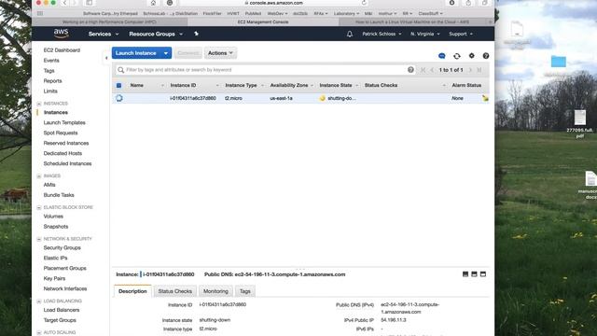The image size is (597, 336).
Task: Reload page in Safari address bar
Action: pyautogui.click(x=364, y=3)
